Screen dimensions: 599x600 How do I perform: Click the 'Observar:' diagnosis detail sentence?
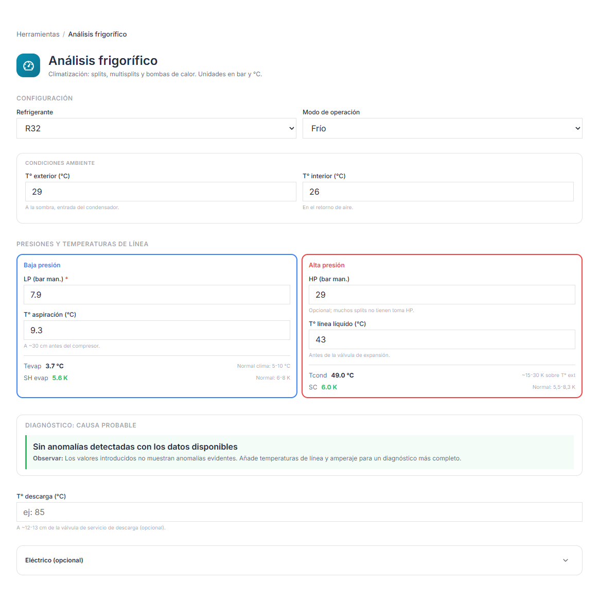coord(247,458)
